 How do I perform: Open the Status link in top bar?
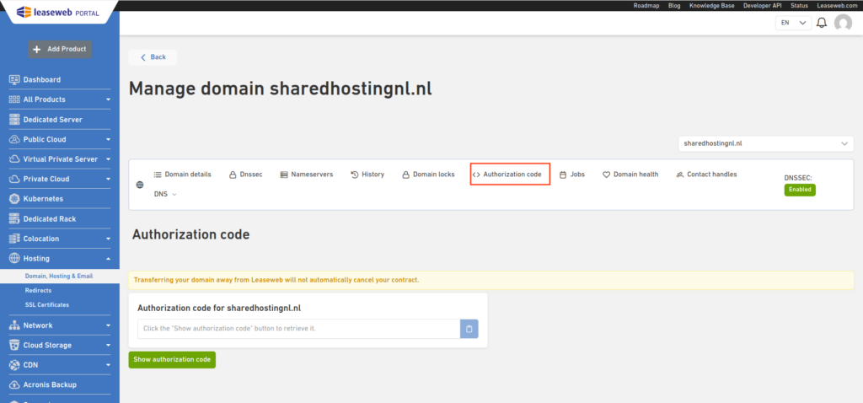(799, 6)
